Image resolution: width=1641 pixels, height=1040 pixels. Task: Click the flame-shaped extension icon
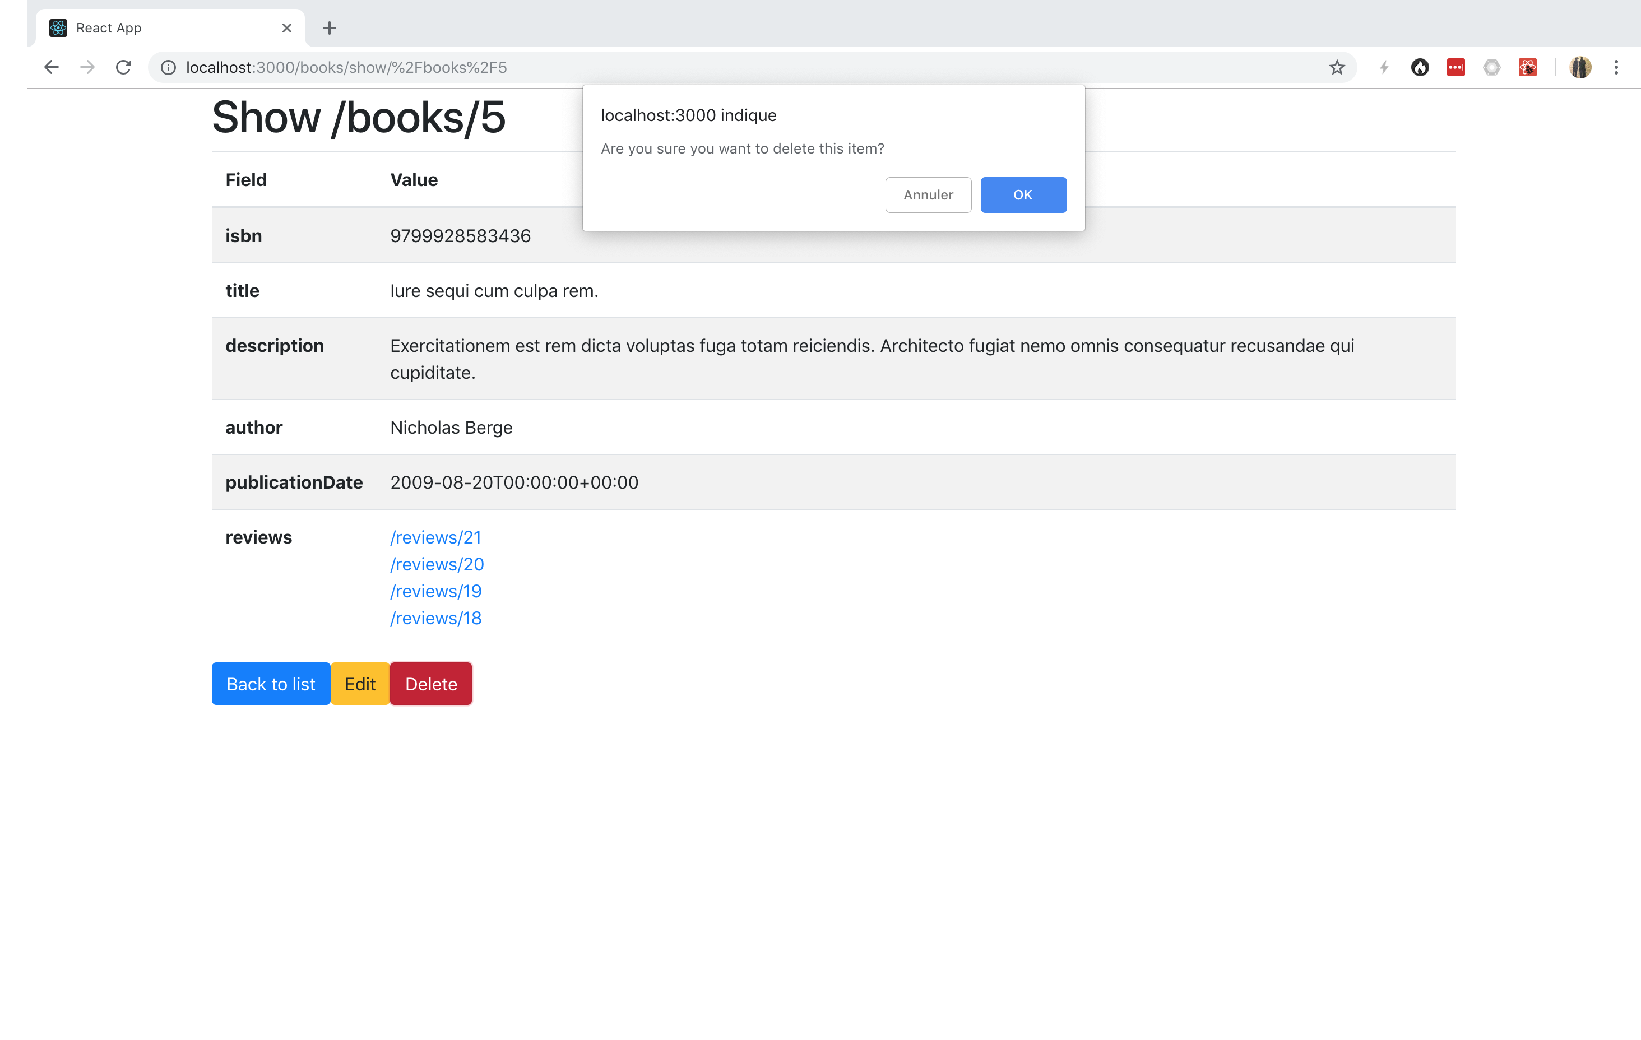[x=1420, y=67]
